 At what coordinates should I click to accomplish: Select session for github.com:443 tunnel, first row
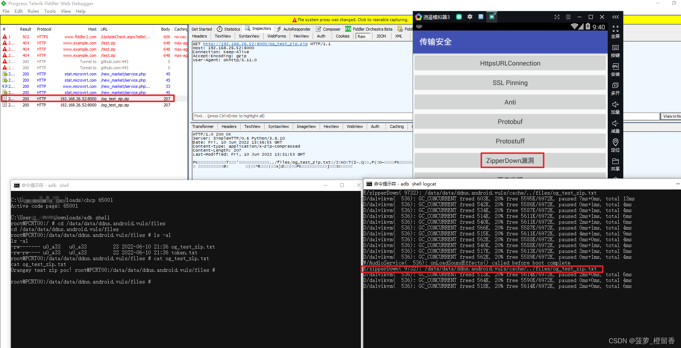pyautogui.click(x=94, y=62)
